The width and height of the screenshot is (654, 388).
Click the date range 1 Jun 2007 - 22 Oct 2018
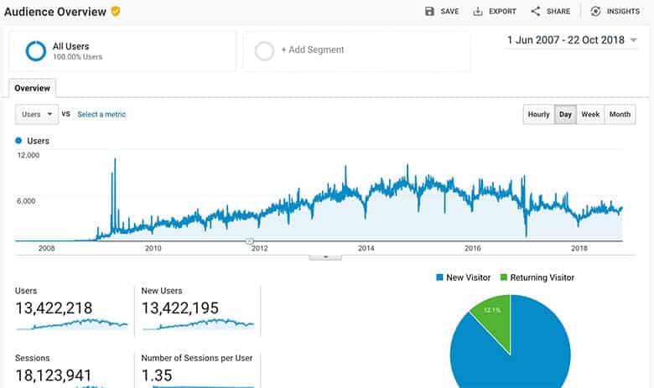click(x=566, y=40)
